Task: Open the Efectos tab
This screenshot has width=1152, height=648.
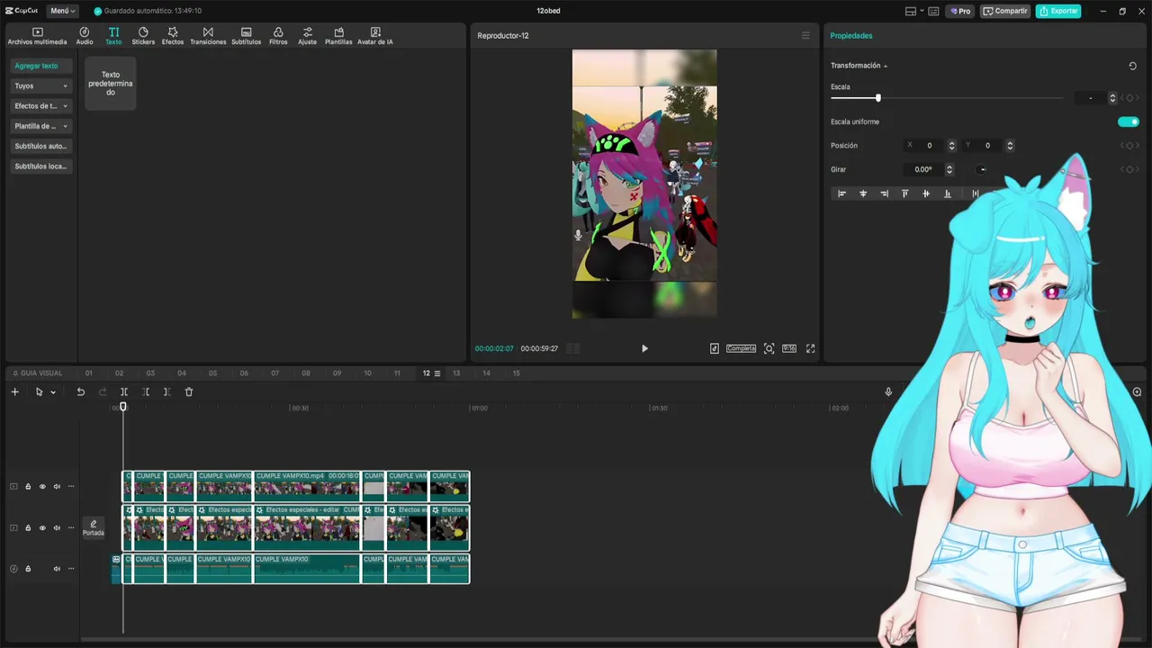Action: [x=173, y=36]
